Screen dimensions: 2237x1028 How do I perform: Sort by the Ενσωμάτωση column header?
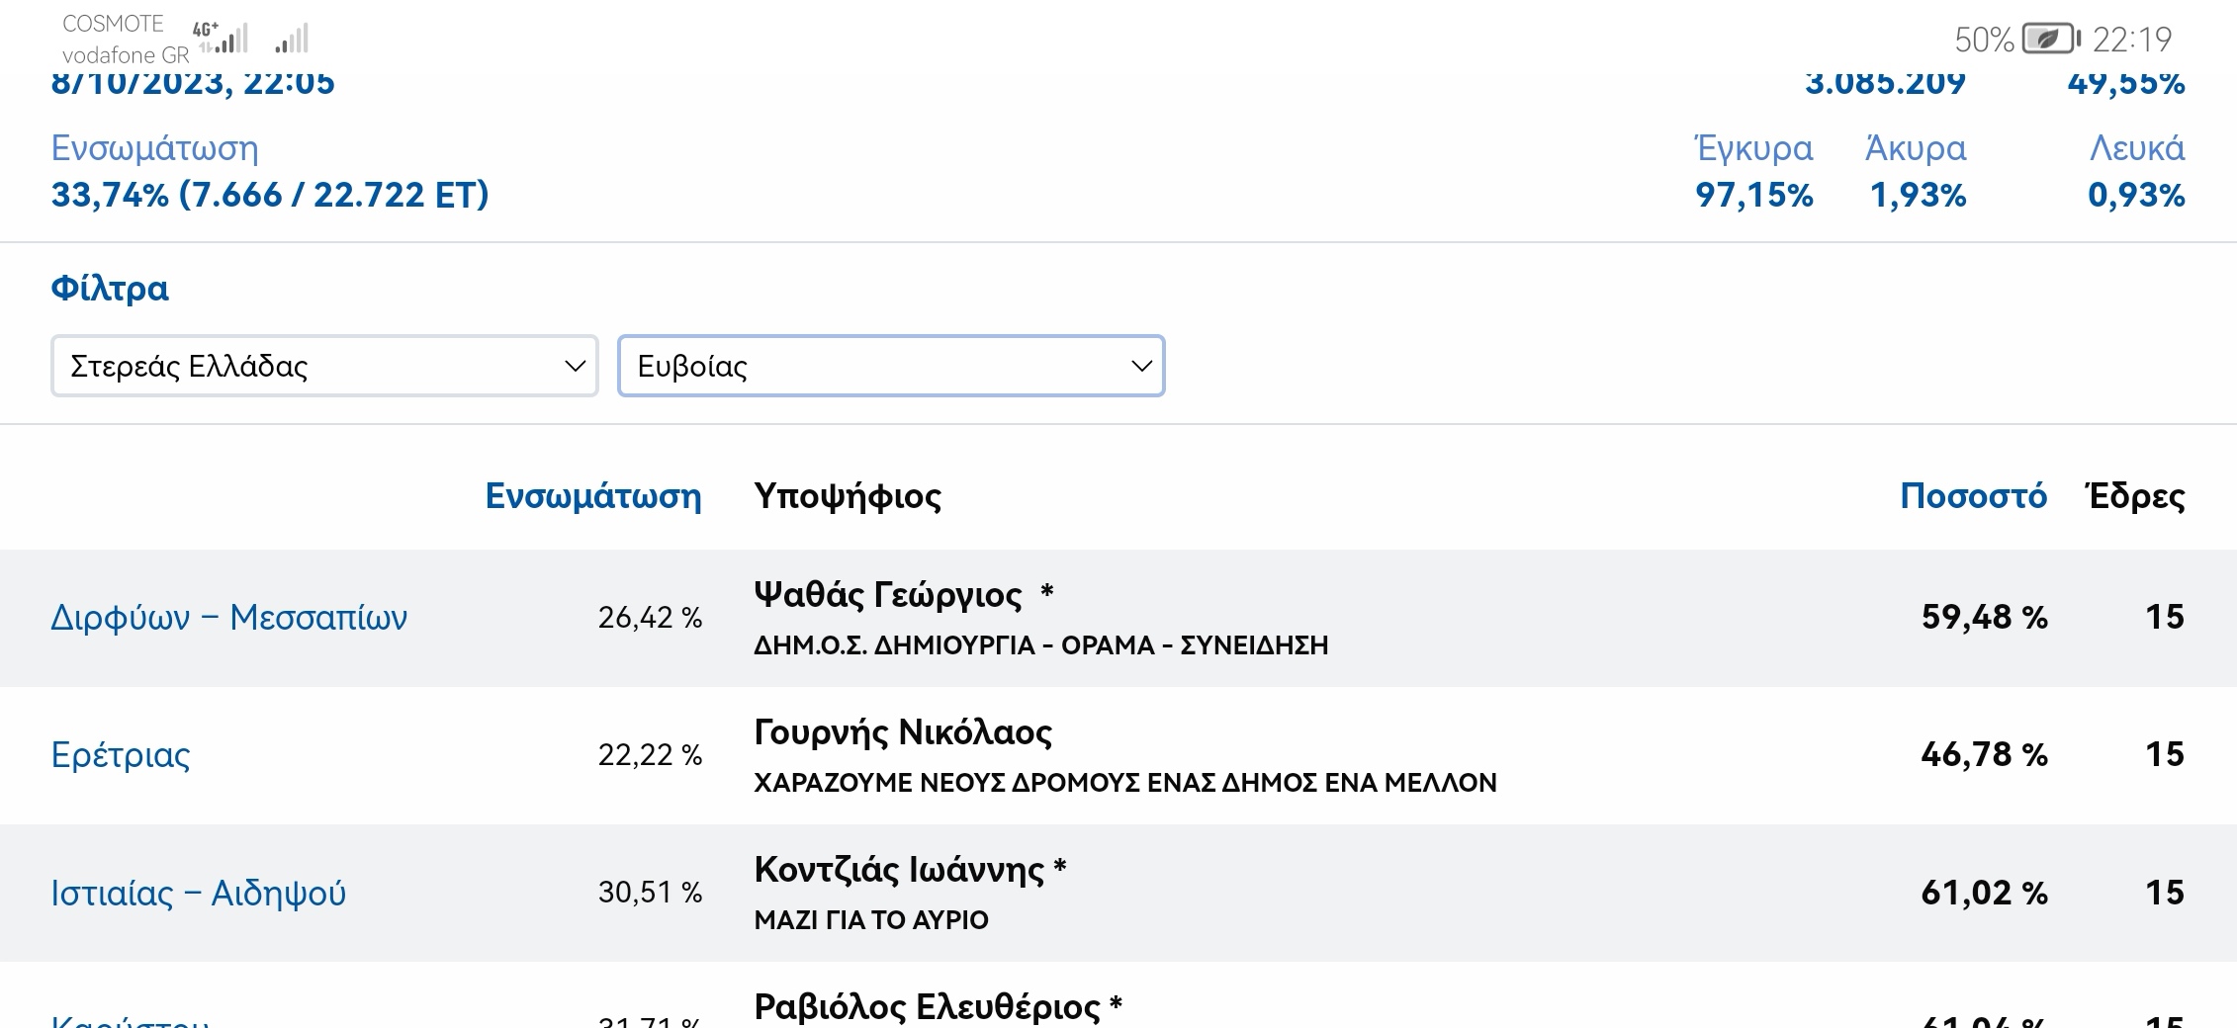click(592, 496)
